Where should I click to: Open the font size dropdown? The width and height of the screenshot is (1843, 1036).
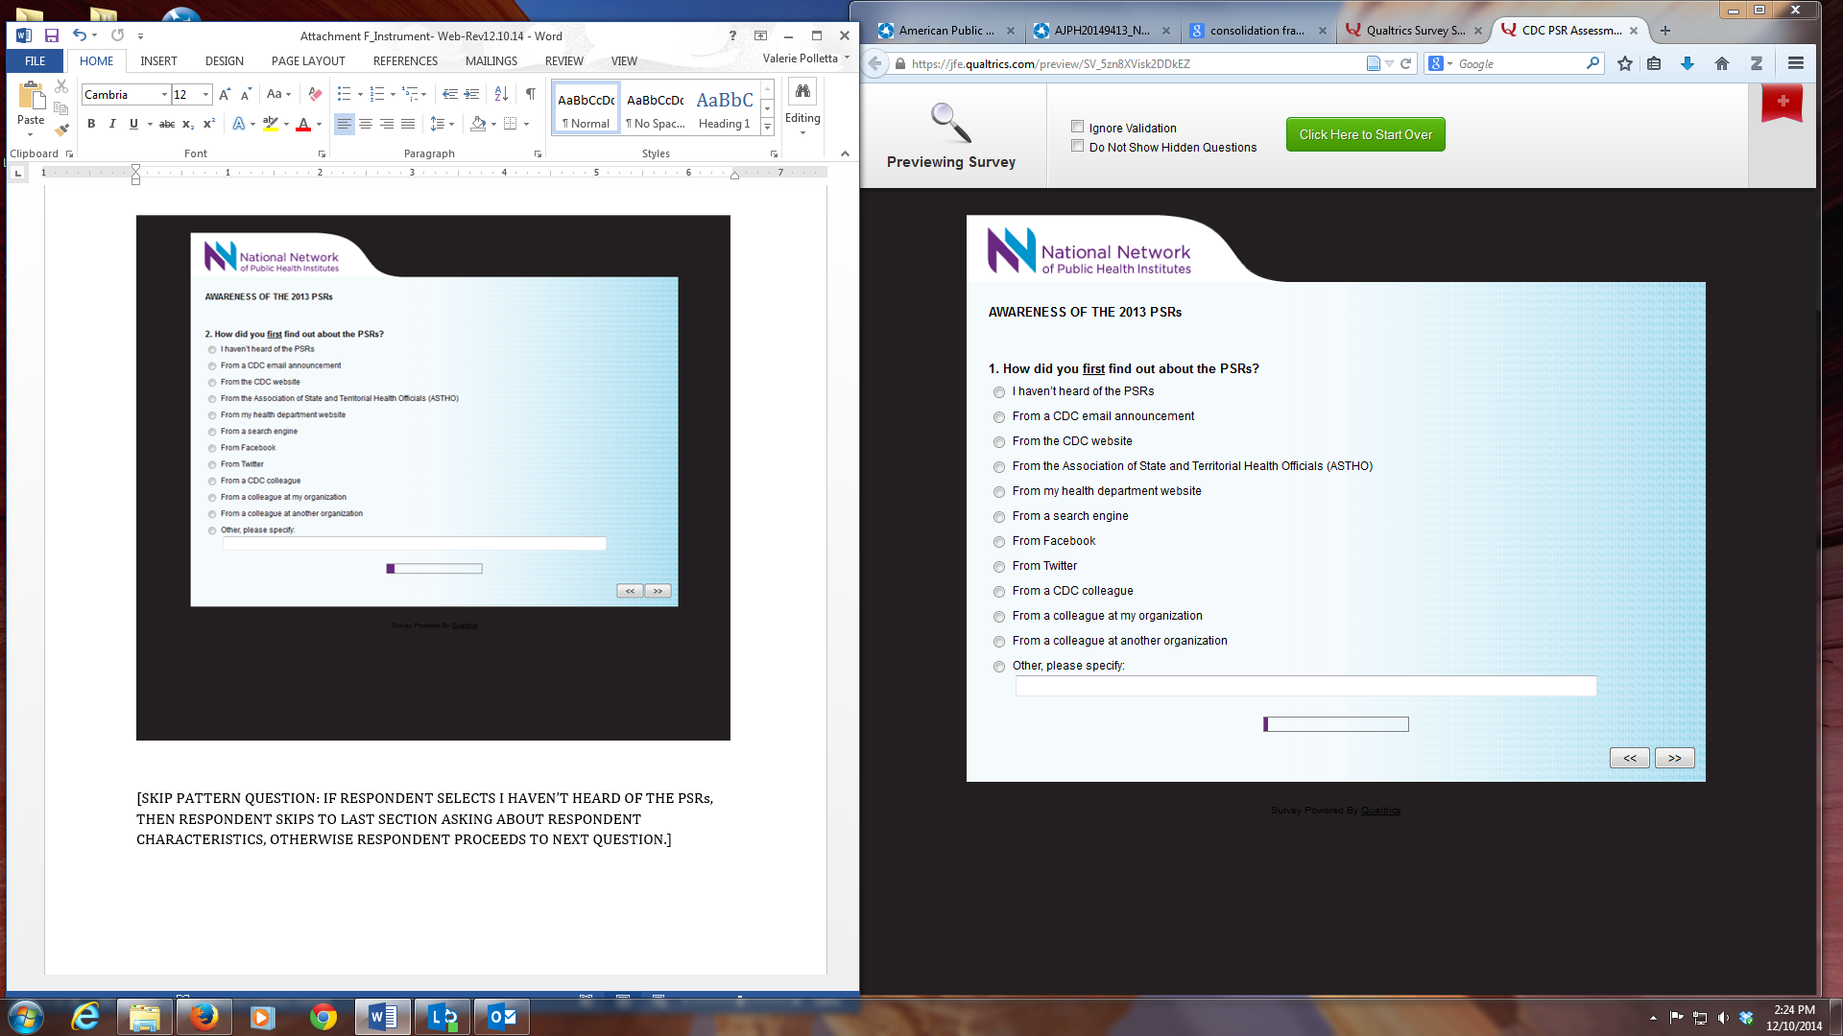(205, 94)
